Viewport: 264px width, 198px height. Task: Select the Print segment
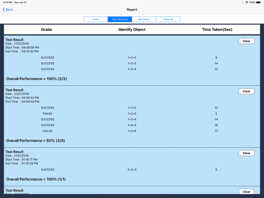96,19
